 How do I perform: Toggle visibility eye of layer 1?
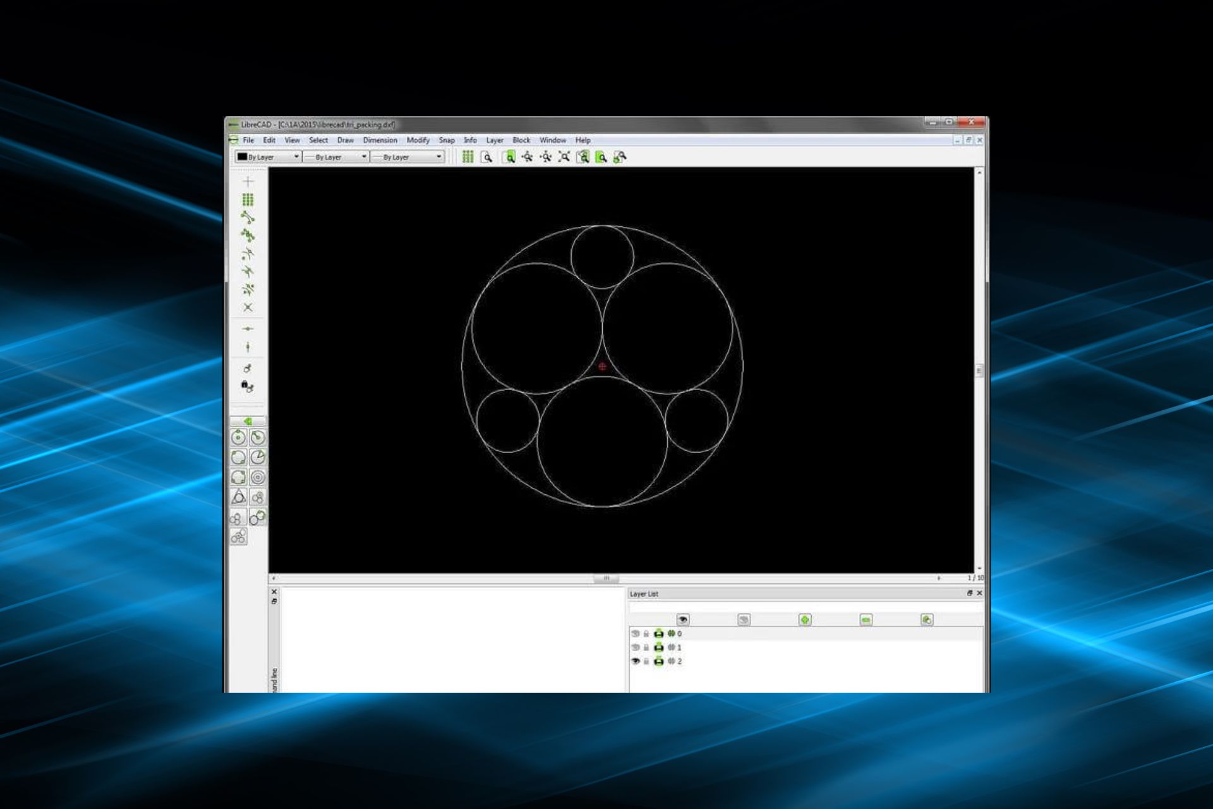point(636,647)
